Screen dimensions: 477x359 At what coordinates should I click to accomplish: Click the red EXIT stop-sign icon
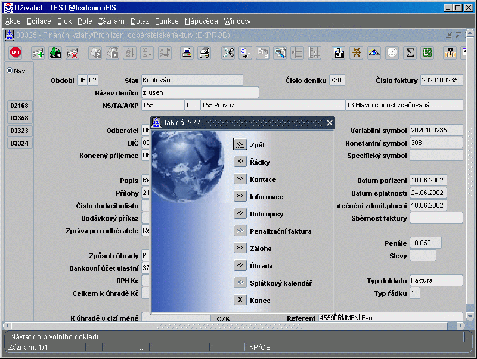(x=16, y=52)
